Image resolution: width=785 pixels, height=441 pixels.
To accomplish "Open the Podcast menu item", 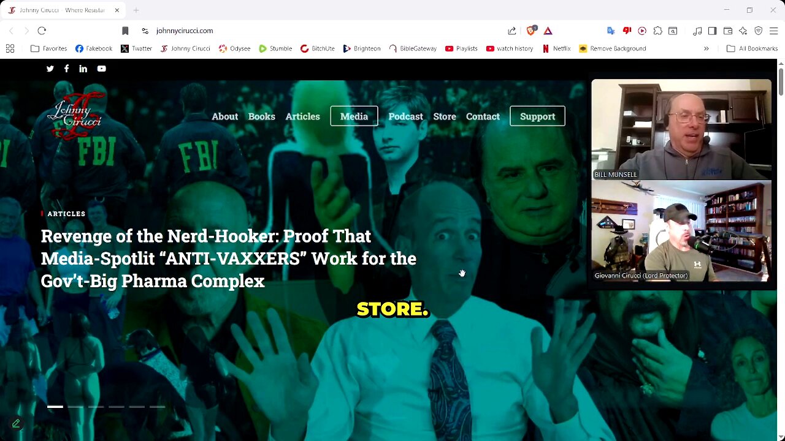I will point(405,116).
